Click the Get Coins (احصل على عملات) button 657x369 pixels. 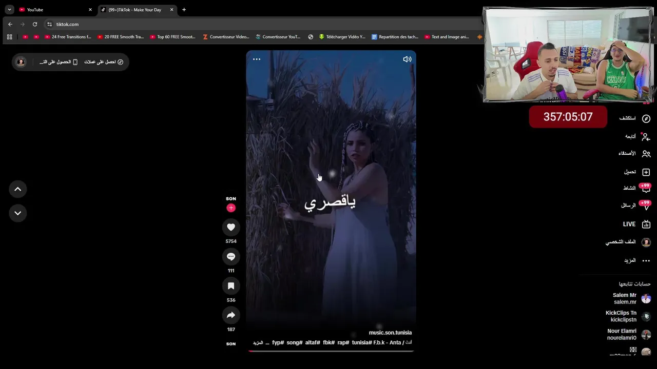(x=104, y=62)
